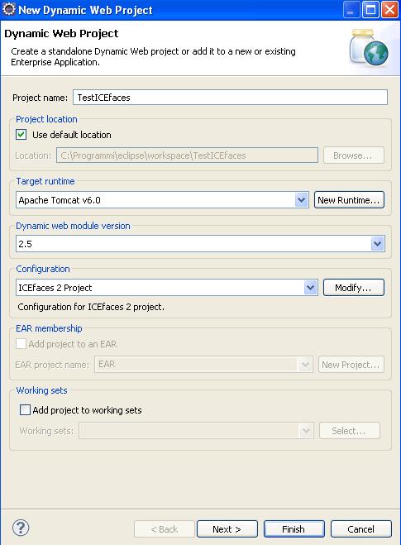This screenshot has width=401, height=545.
Task: Click the web project jar globe icon
Action: pyautogui.click(x=369, y=48)
